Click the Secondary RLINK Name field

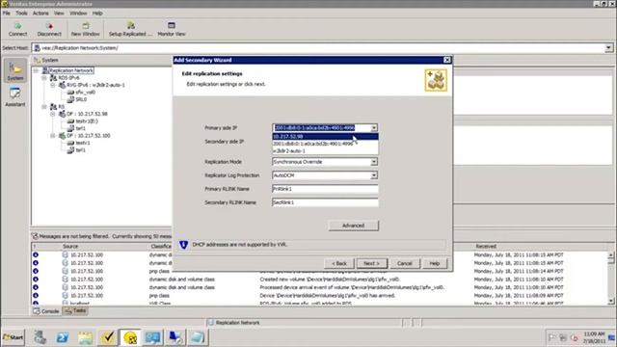pos(325,202)
